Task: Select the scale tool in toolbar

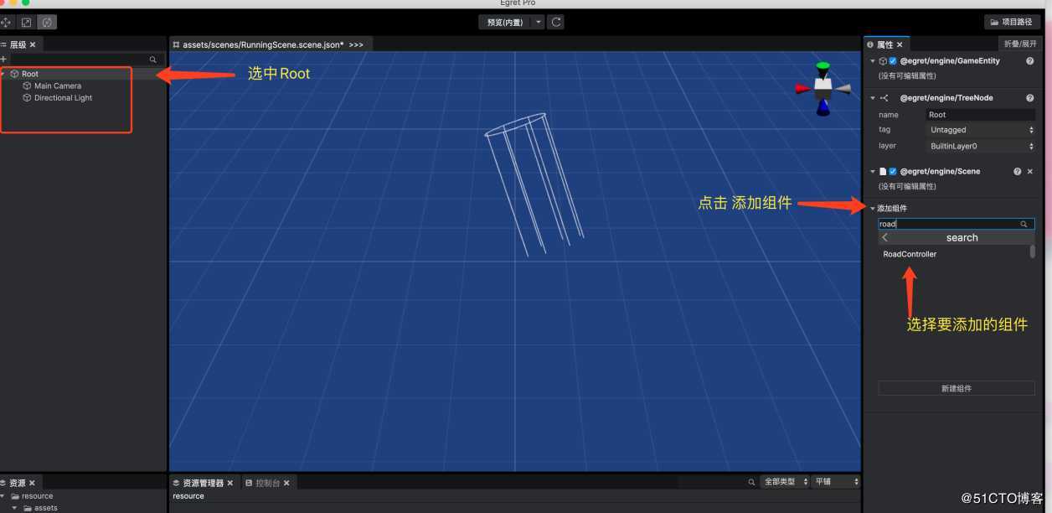Action: [27, 22]
